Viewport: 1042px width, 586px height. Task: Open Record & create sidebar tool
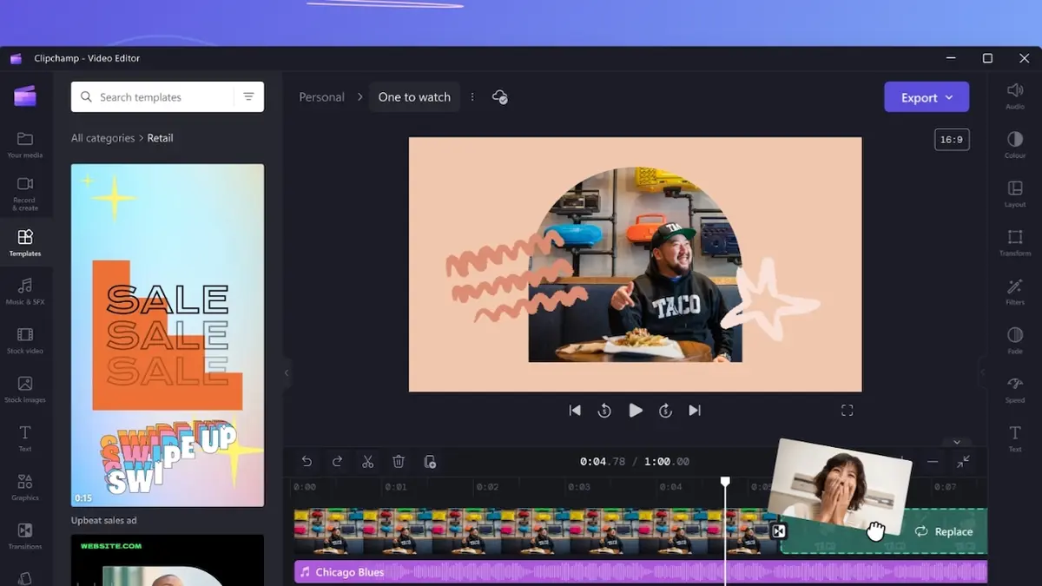[25, 193]
